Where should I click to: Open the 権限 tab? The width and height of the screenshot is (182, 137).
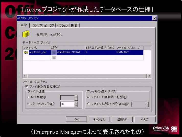coord(74,25)
